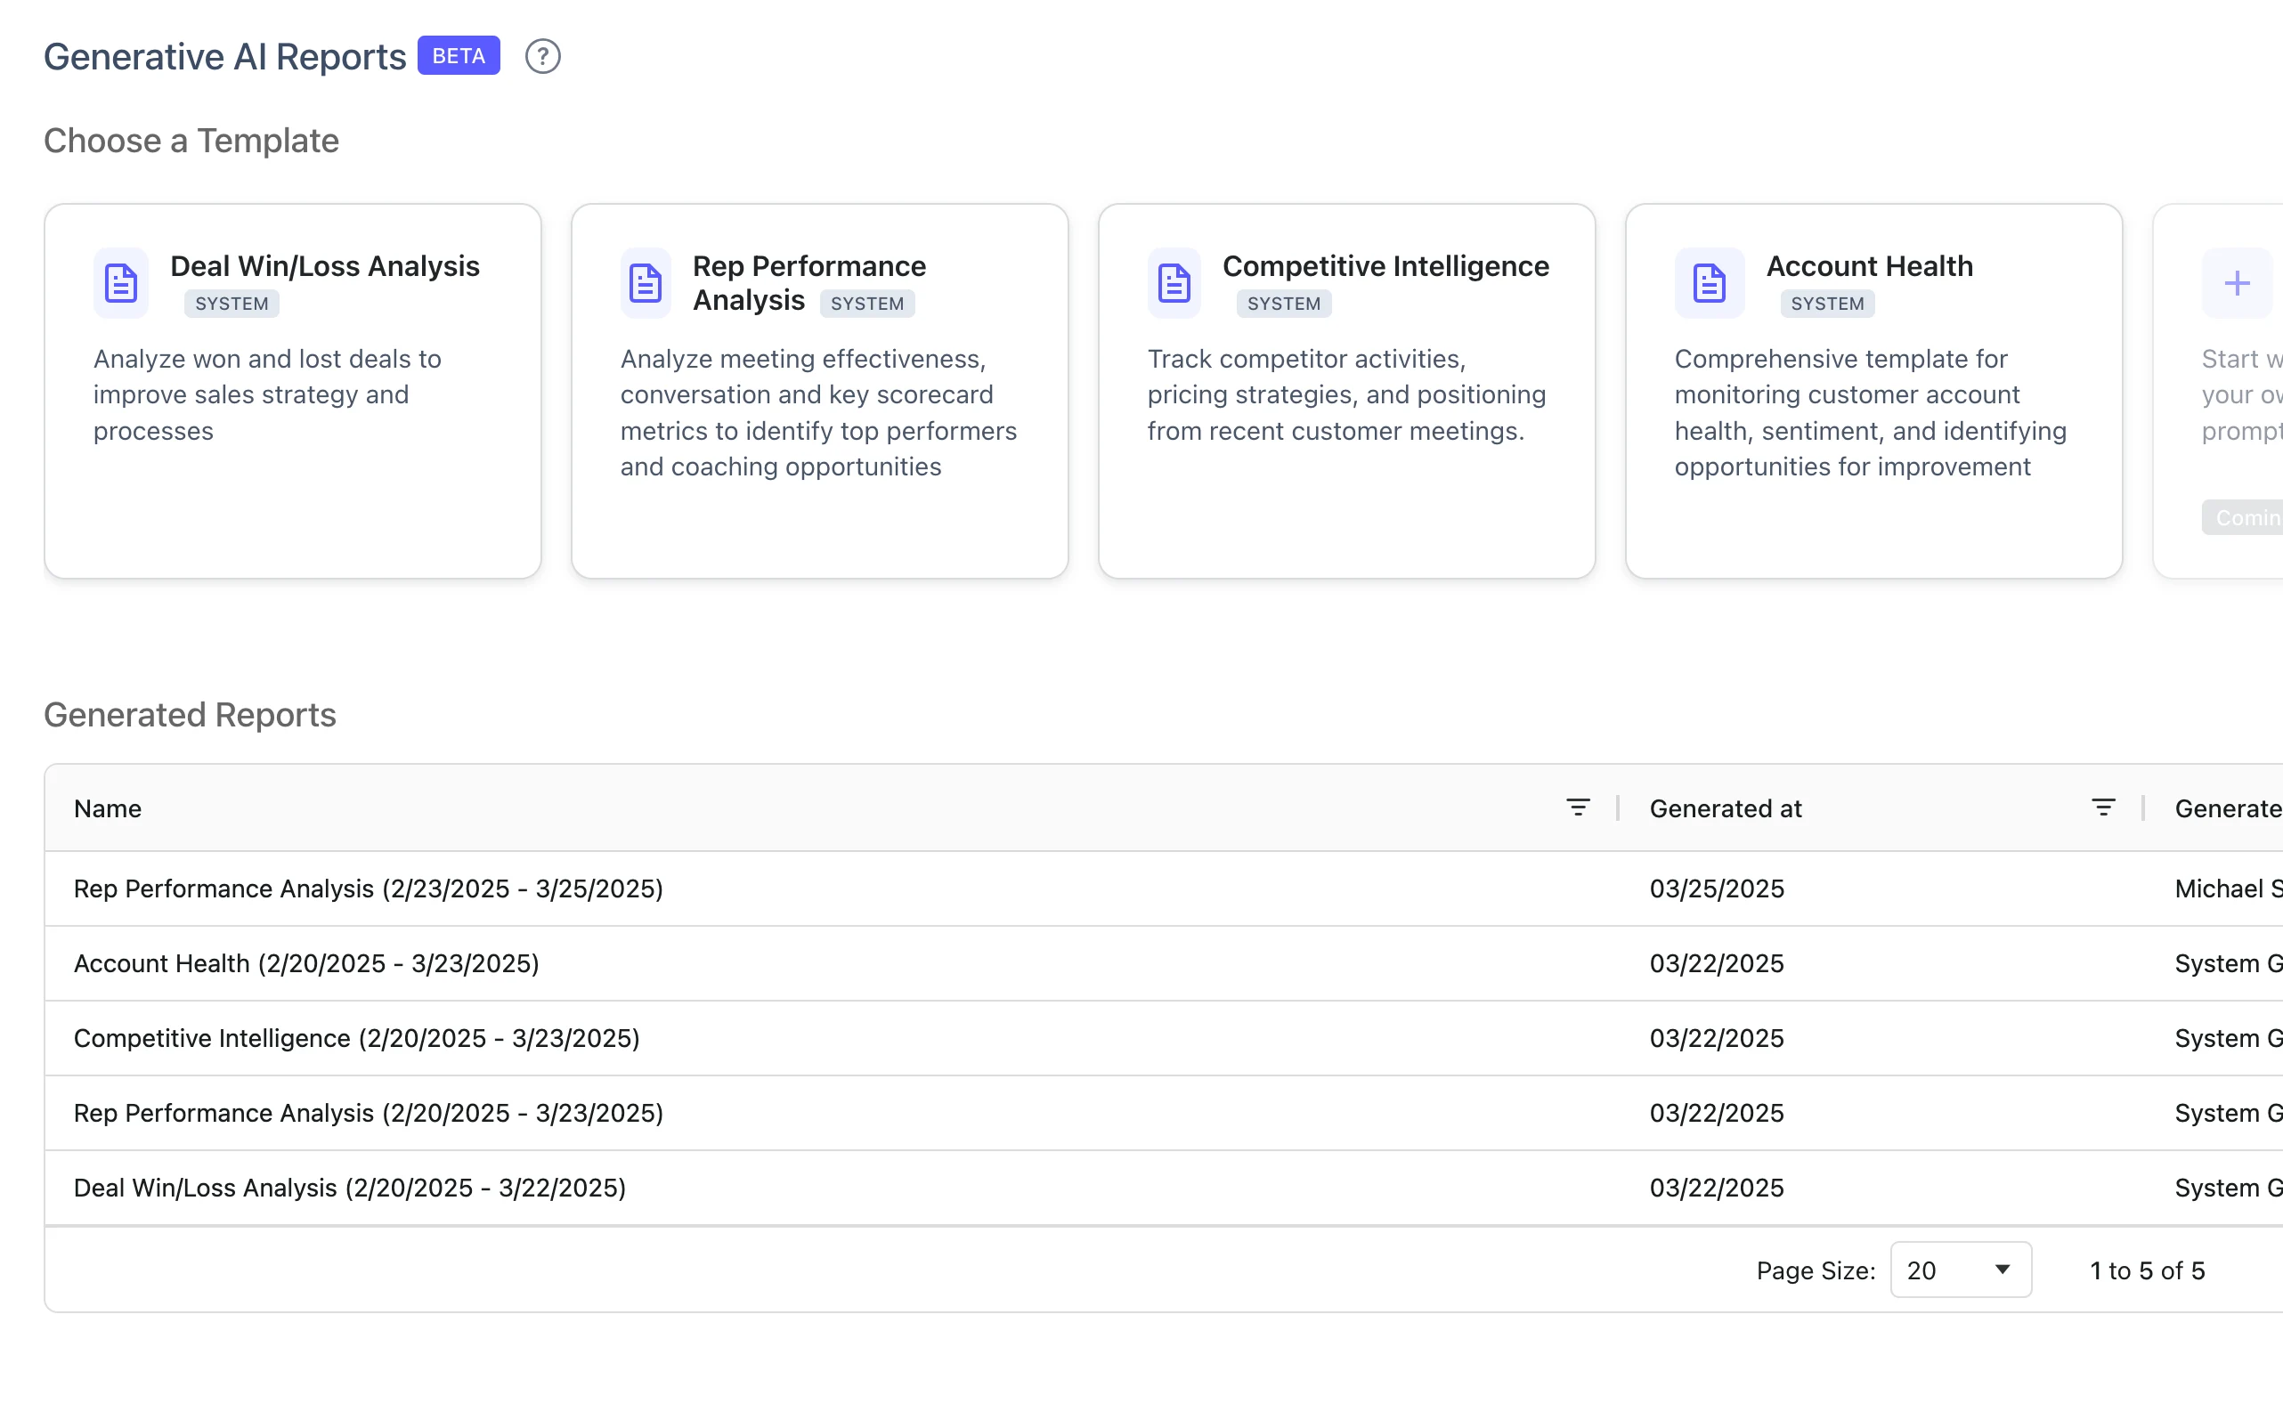Open report Competitive Intelligence (2/20/2025 - 3/23/2025)
The height and width of the screenshot is (1428, 2283).
(x=357, y=1038)
